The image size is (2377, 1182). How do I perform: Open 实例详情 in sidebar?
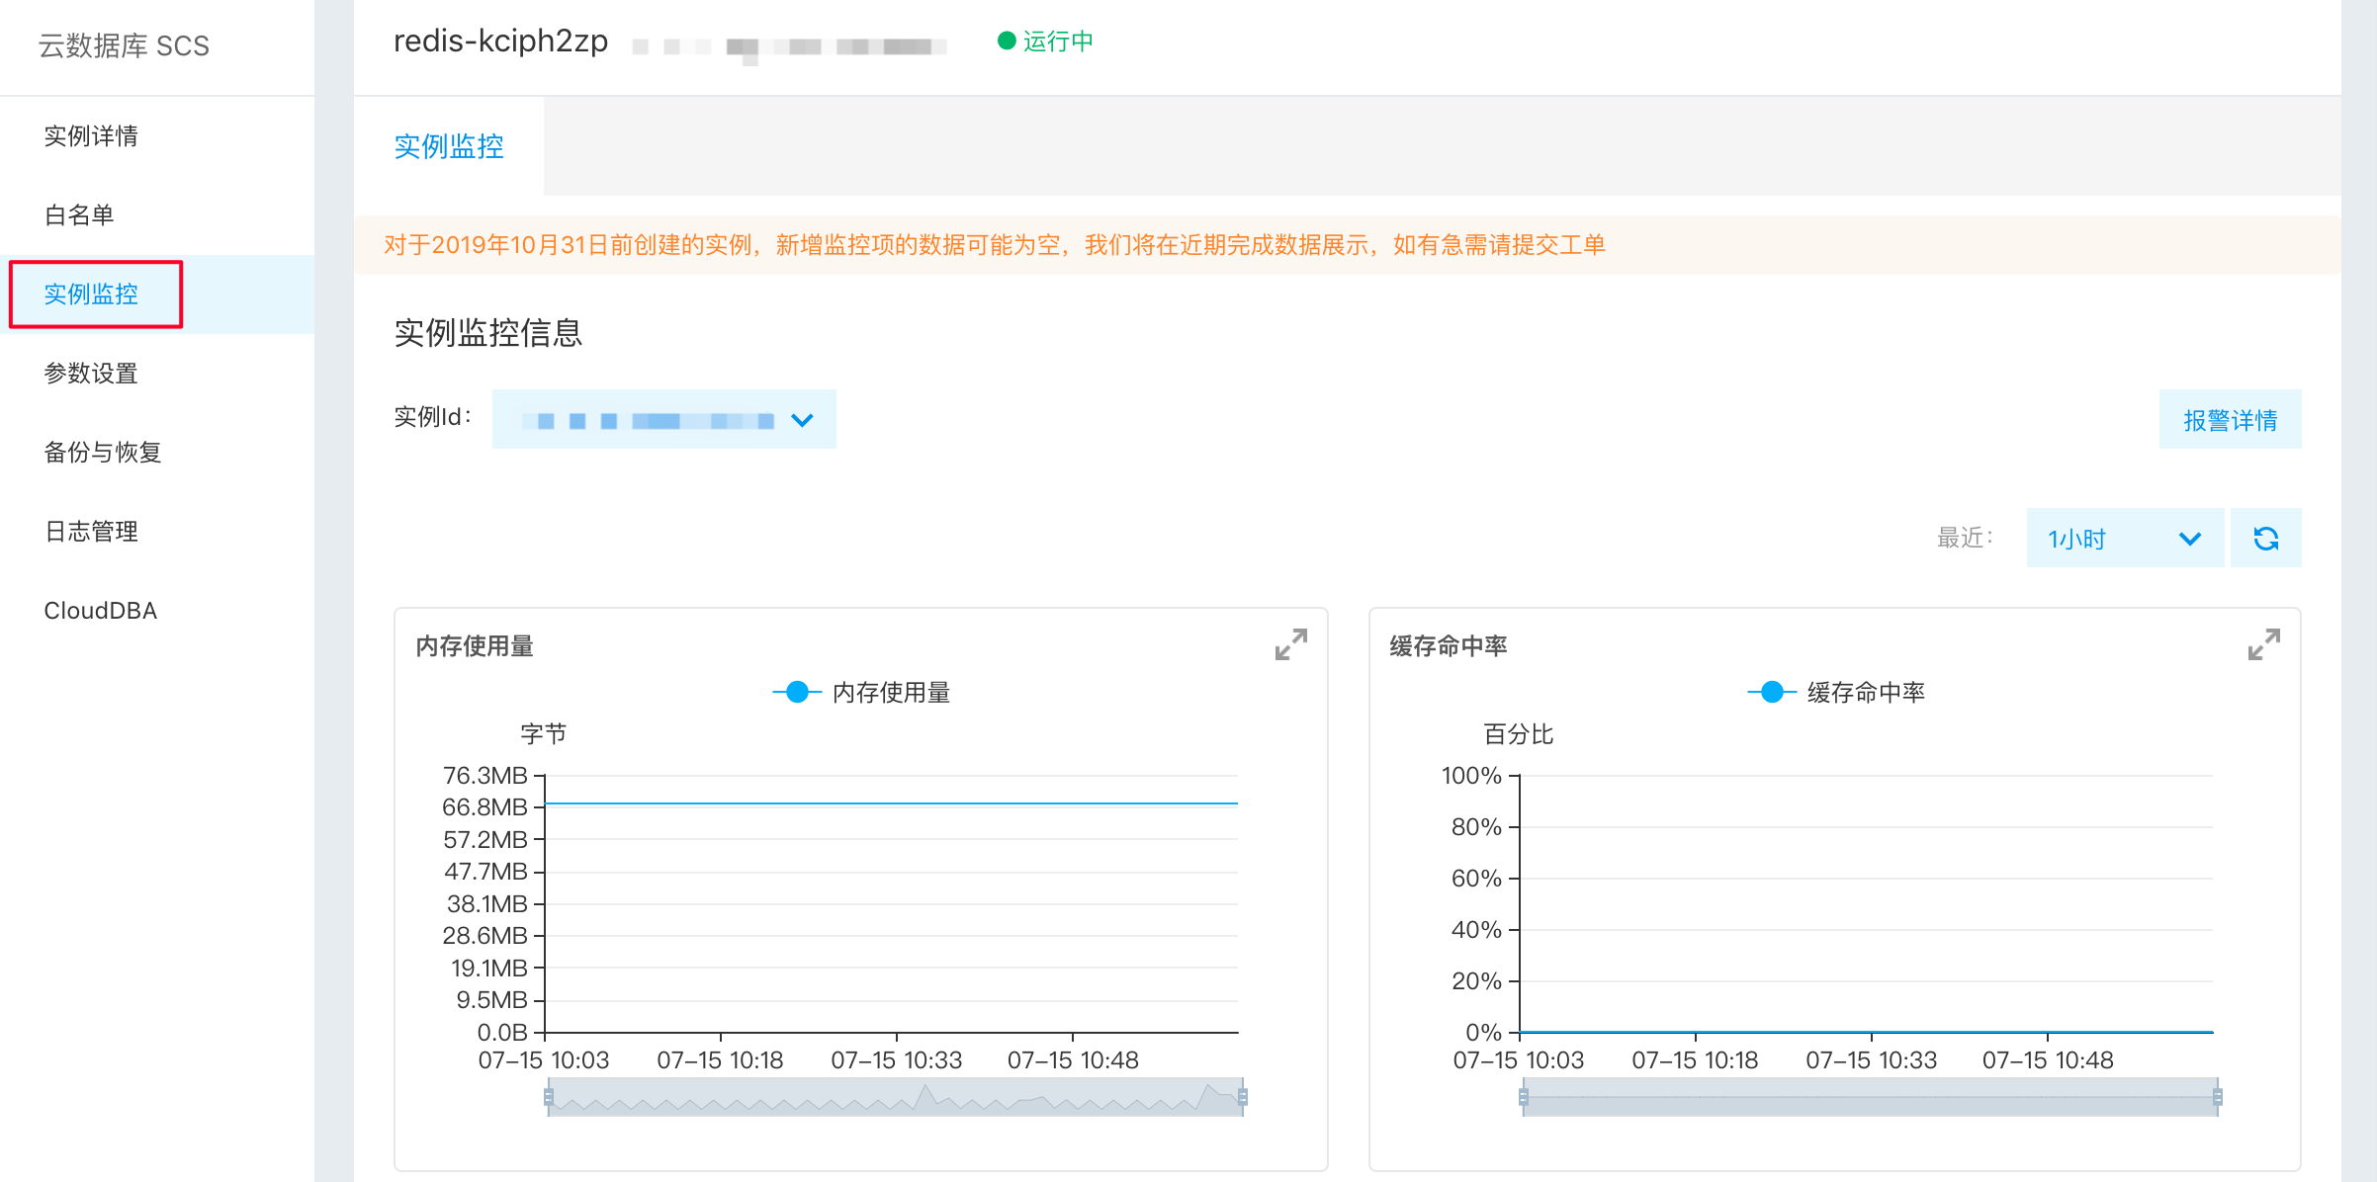(x=91, y=136)
